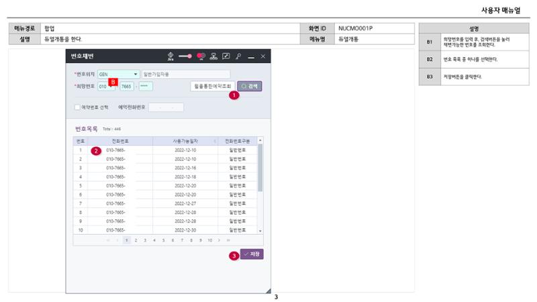Open the 010 prefix dropdown in 희망번호

(x=106, y=87)
